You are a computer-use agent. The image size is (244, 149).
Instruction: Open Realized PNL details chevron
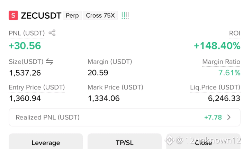[229, 117]
